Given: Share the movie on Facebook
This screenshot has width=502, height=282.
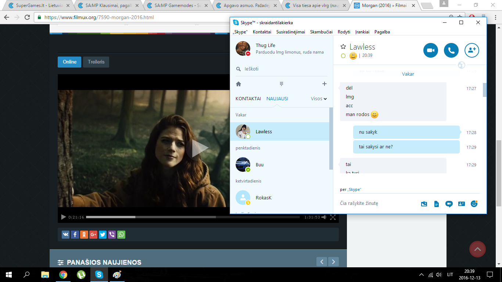Looking at the screenshot, I should [x=75, y=234].
